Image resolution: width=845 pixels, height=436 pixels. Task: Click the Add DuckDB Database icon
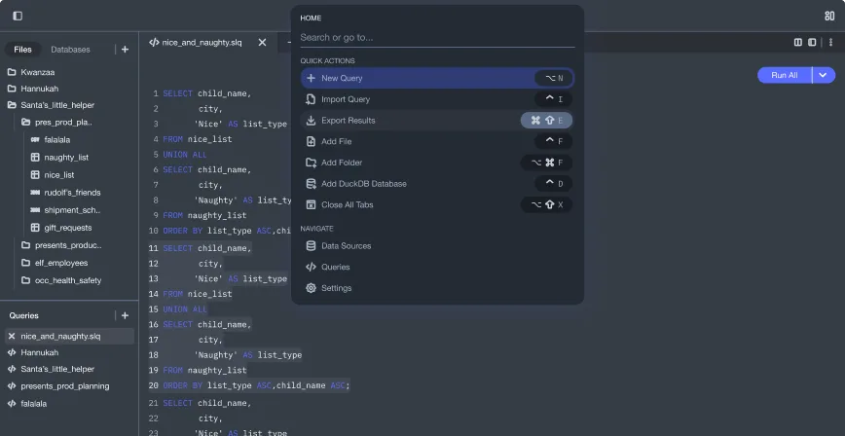pyautogui.click(x=311, y=183)
